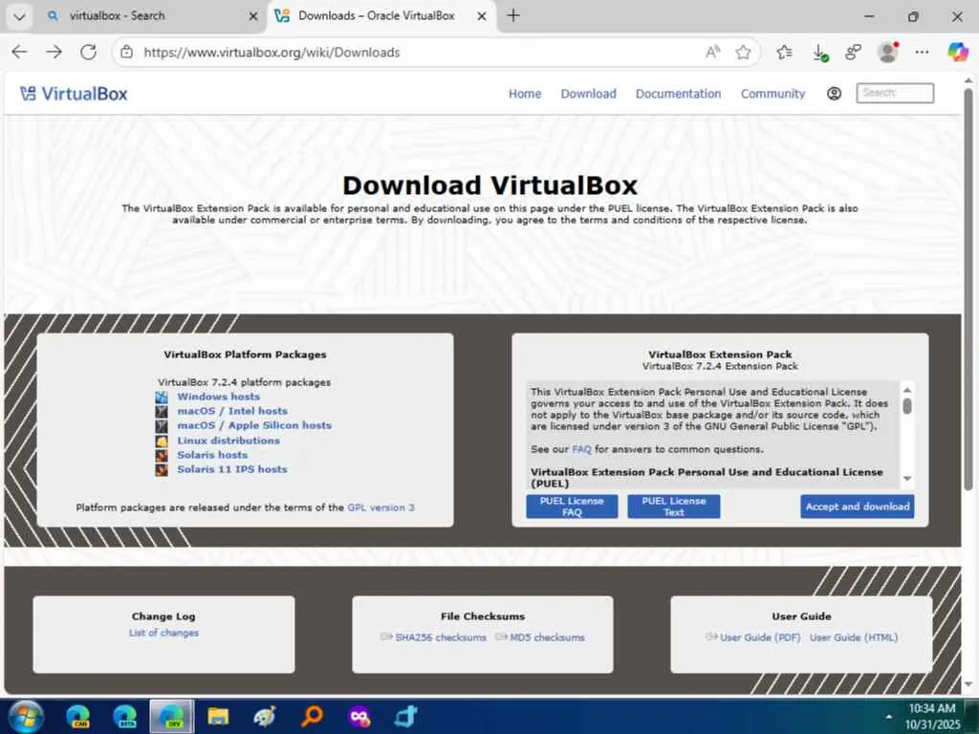Open the Windows Start button

pyautogui.click(x=26, y=717)
